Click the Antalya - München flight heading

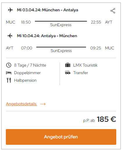point(47,36)
